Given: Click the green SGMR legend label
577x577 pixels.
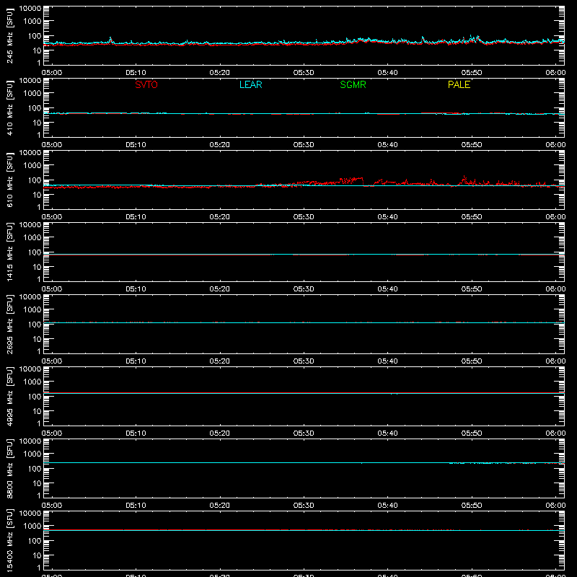Looking at the screenshot, I should (353, 84).
